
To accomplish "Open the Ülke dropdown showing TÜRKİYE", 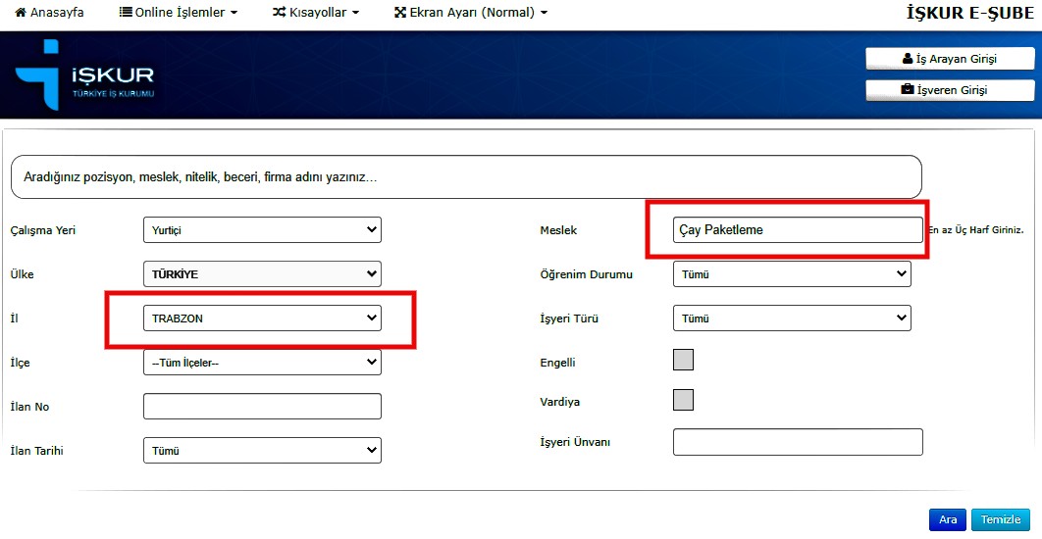I will click(263, 273).
